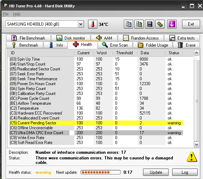The height and width of the screenshot is (179, 203).
Task: Save screenshot using the floppy disk icon
Action: (x=149, y=24)
